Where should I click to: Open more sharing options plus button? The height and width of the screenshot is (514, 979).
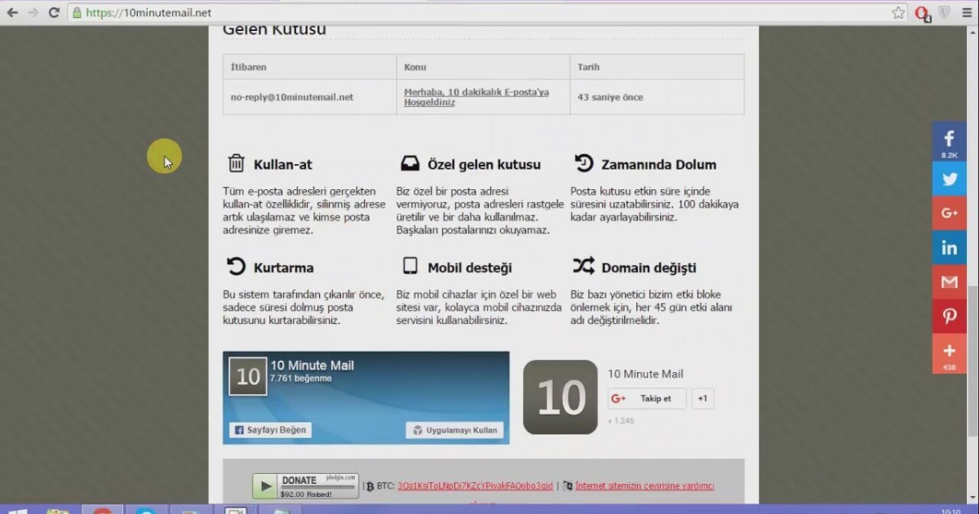[949, 353]
